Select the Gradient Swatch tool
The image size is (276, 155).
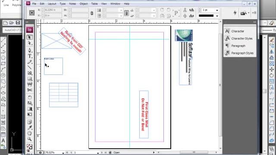(x=30, y=109)
